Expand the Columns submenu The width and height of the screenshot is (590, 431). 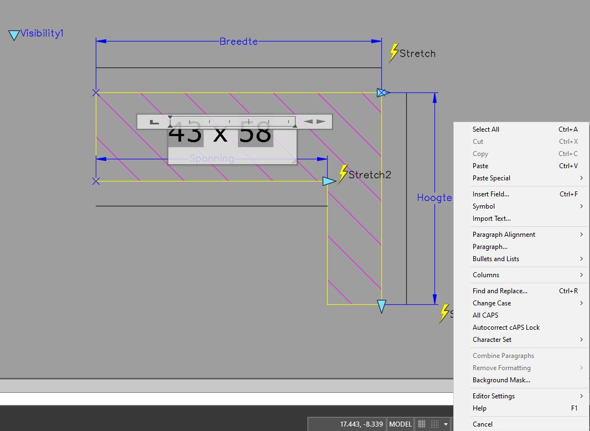point(485,275)
